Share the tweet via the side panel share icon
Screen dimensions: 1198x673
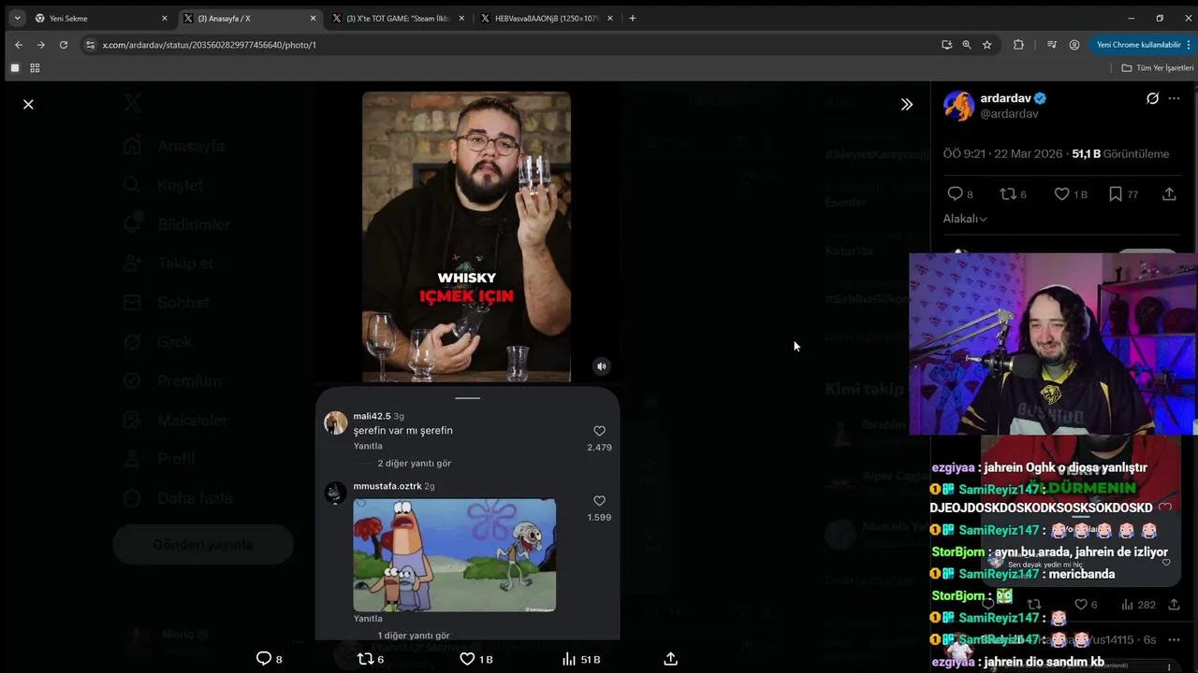click(1169, 193)
